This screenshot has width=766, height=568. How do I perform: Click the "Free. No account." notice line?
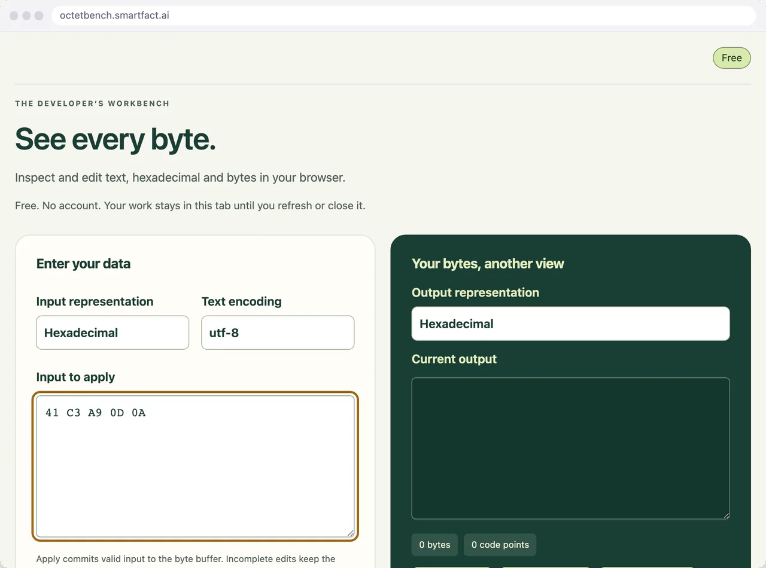(x=190, y=206)
